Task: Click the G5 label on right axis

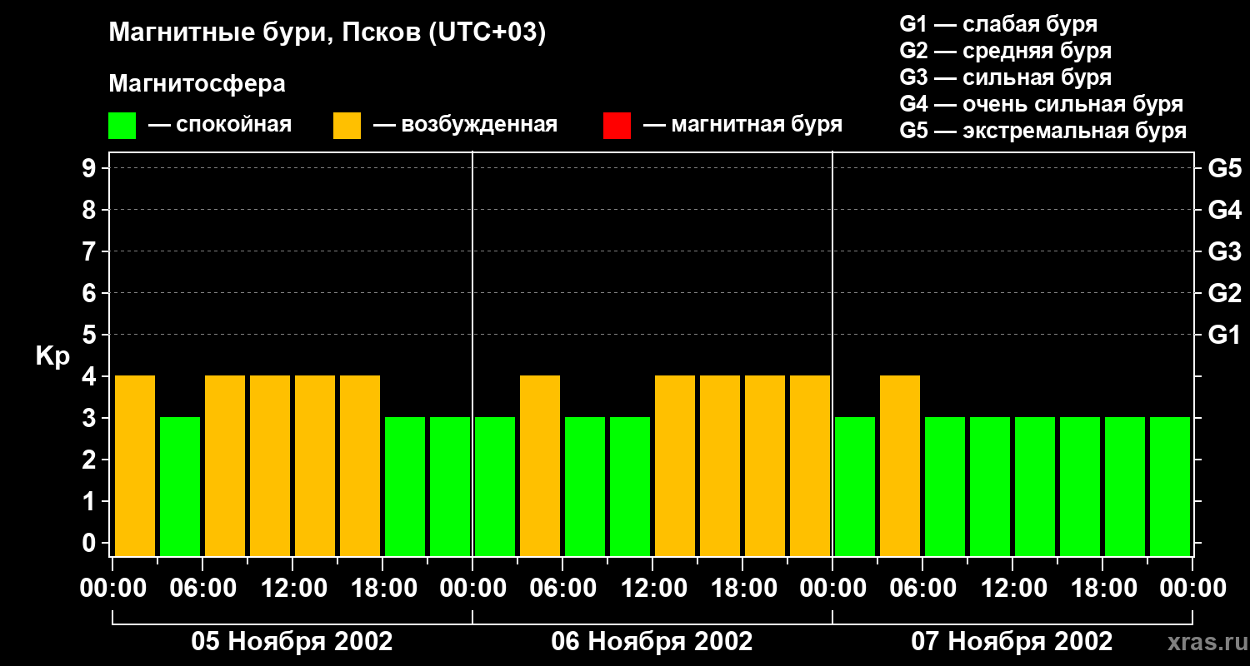Action: point(1224,169)
